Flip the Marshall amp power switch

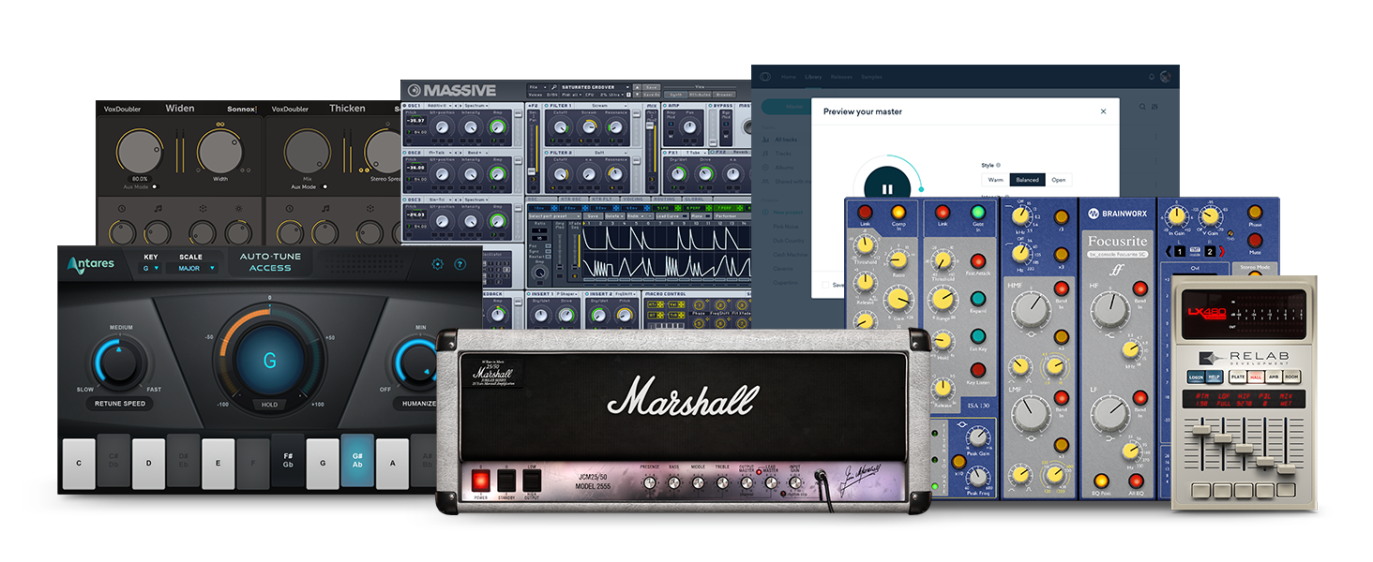coord(480,480)
